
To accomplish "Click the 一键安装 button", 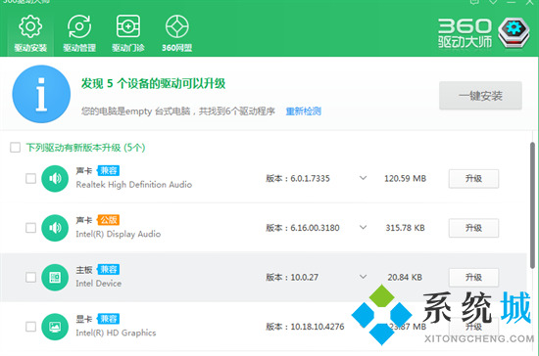I will click(480, 96).
